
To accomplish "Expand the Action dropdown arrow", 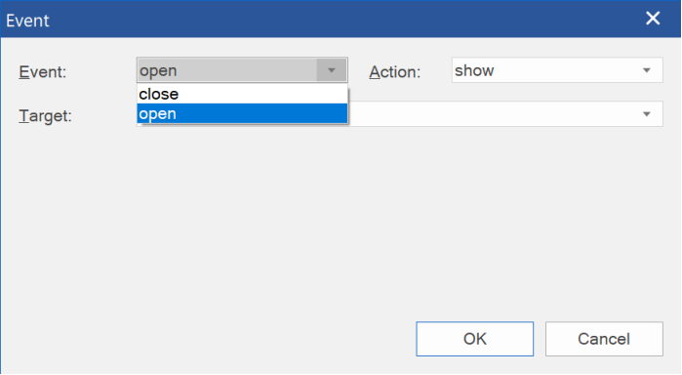I will pyautogui.click(x=646, y=70).
